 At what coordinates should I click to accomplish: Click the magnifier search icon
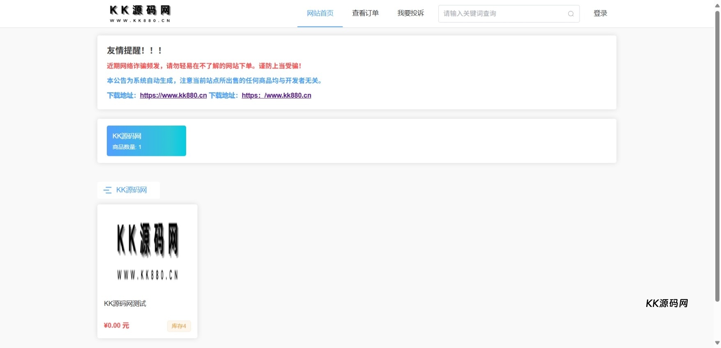click(x=571, y=14)
